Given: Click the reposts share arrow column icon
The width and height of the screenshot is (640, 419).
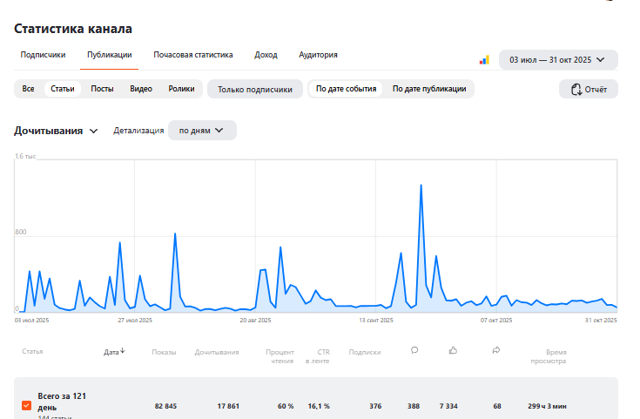Looking at the screenshot, I should pyautogui.click(x=496, y=350).
